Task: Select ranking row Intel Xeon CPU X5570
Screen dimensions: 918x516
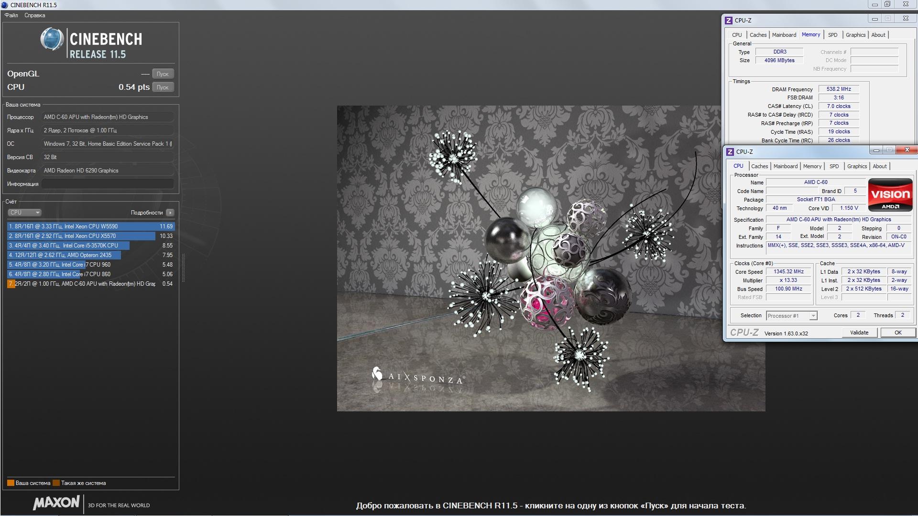Action: [x=91, y=236]
